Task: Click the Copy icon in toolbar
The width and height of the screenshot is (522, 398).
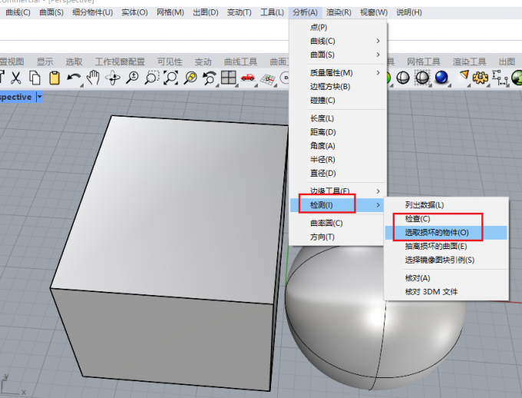Action: click(35, 78)
